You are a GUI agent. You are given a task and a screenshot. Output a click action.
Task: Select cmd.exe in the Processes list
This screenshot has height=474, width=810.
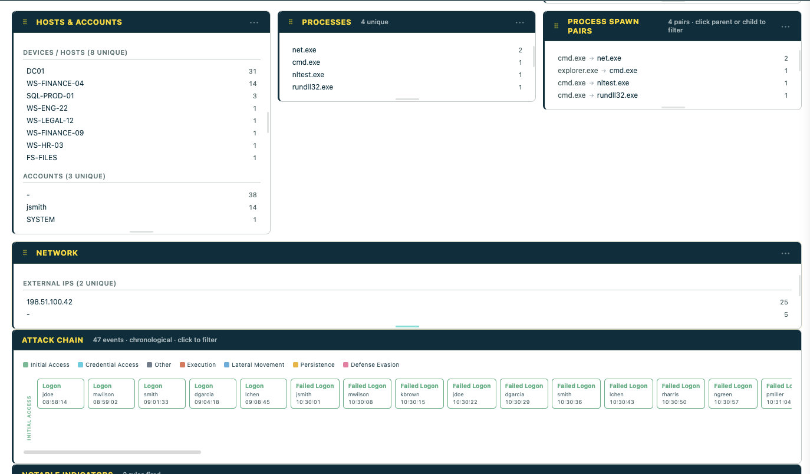(x=407, y=62)
